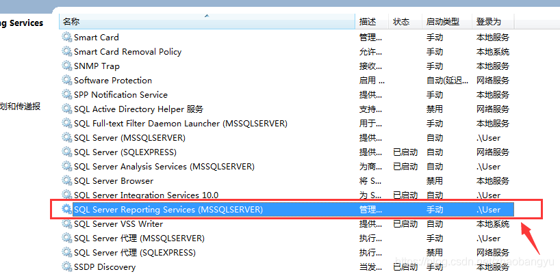
Task: Select the SQL Server (SQLEXPRESS) name
Action: pyautogui.click(x=125, y=152)
